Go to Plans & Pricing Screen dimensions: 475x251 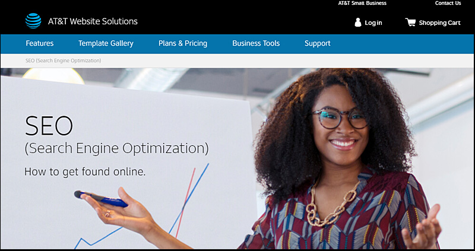[x=183, y=43]
